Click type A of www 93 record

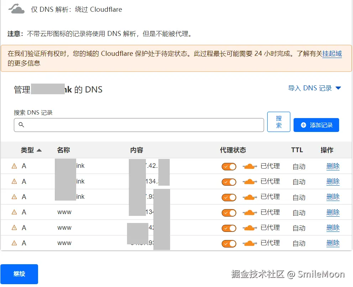pos(24,243)
